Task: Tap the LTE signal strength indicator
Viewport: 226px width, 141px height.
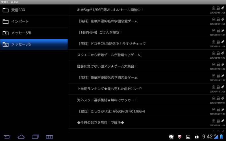Action: tap(216, 136)
